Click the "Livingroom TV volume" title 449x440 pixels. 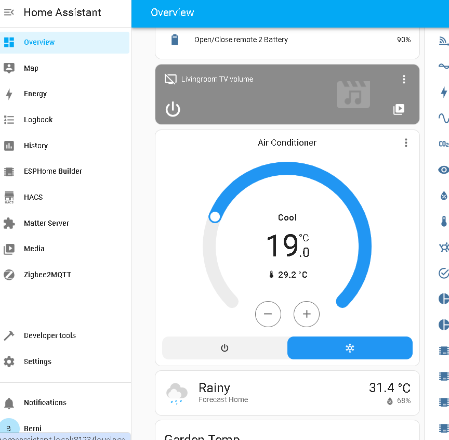[x=217, y=79]
